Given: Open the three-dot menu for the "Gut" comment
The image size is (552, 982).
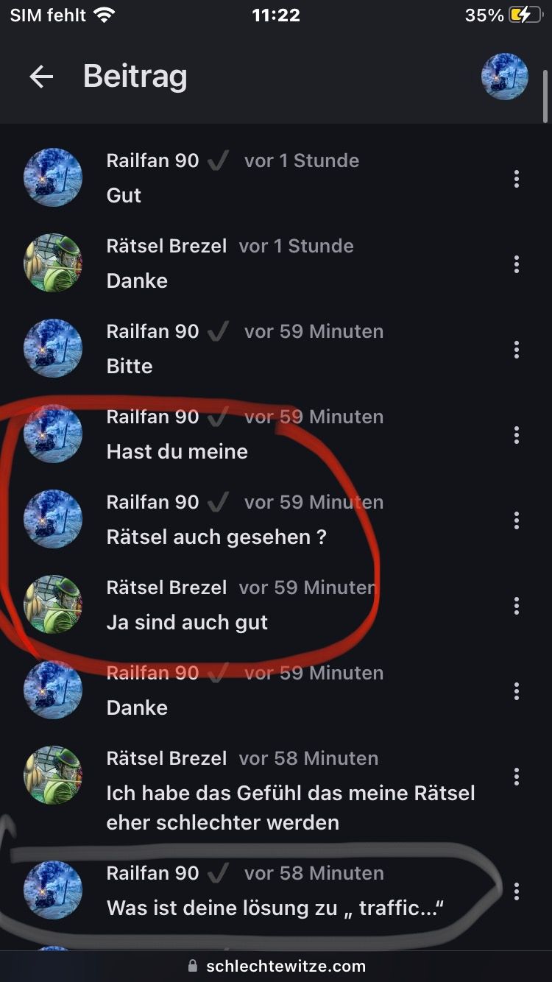Looking at the screenshot, I should pyautogui.click(x=517, y=178).
